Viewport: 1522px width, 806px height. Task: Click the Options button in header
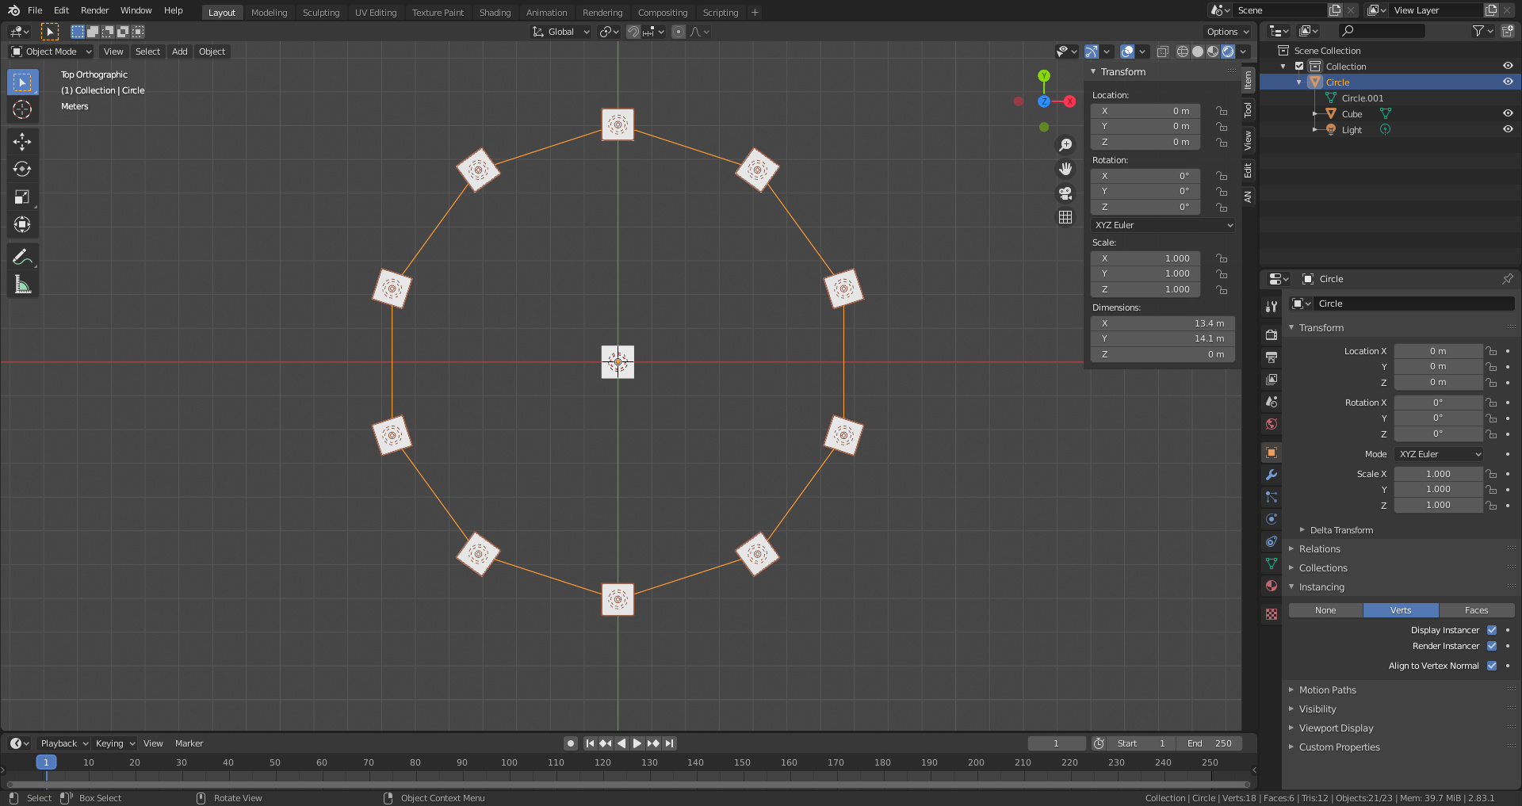(x=1227, y=32)
